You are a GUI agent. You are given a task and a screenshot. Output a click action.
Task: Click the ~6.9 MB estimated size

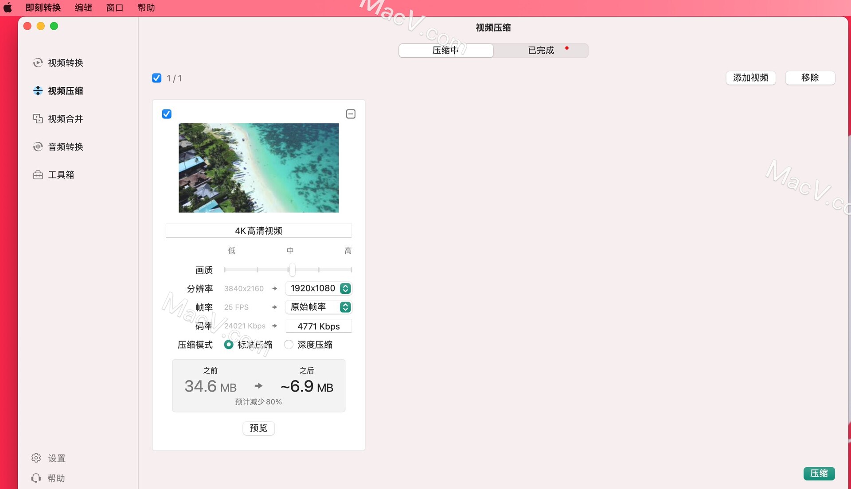[307, 387]
